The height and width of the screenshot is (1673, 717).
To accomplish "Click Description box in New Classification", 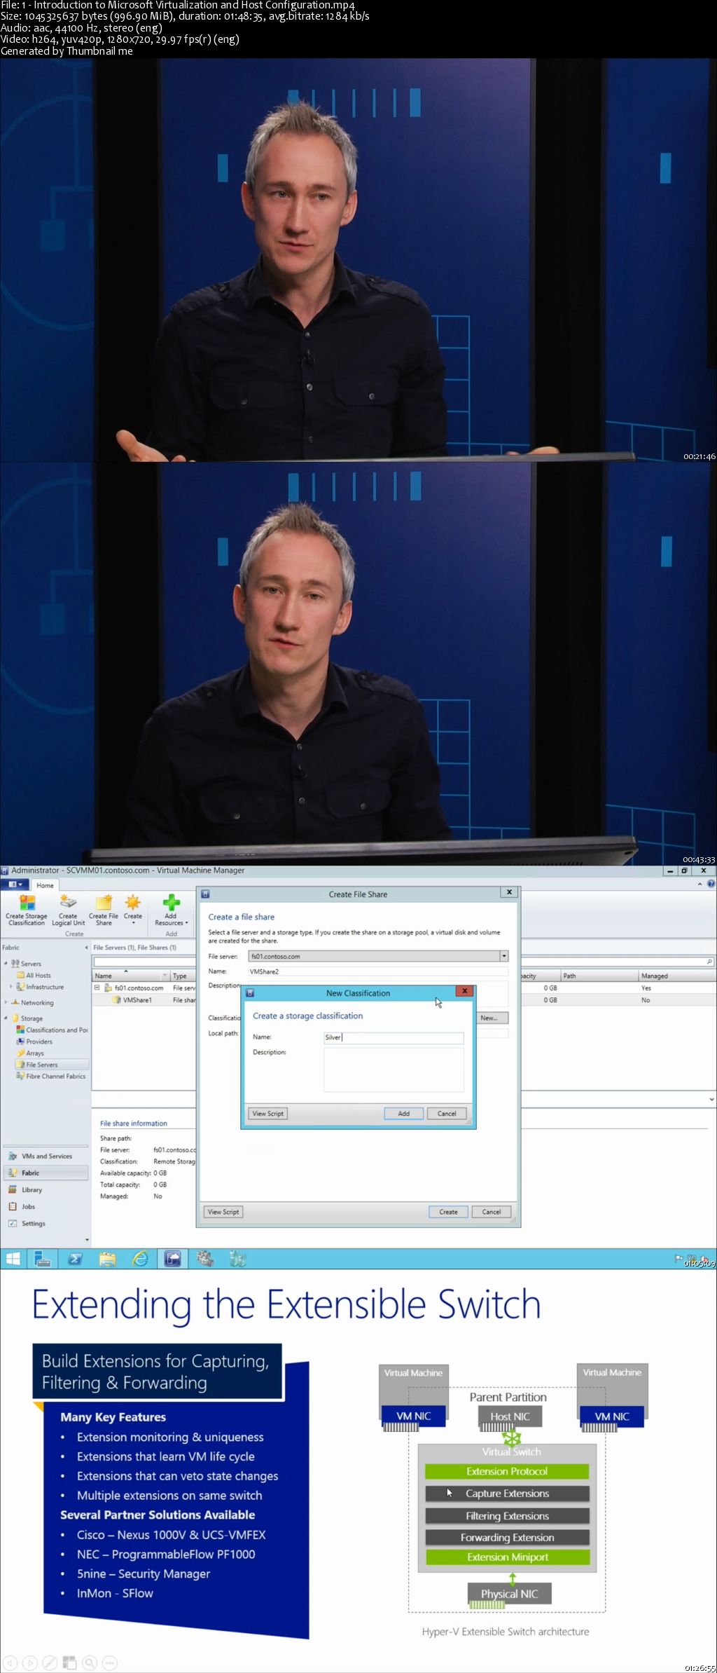I will pos(394,1070).
